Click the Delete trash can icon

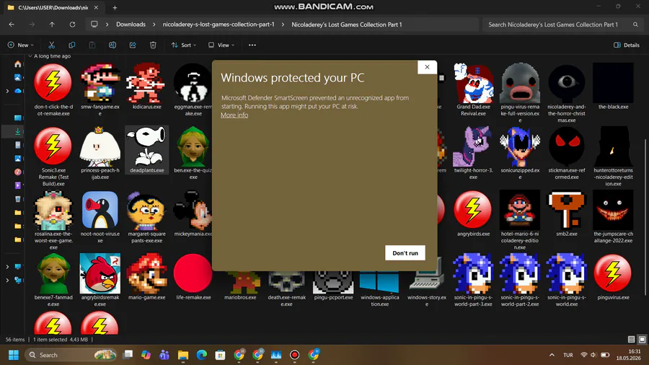(x=153, y=45)
